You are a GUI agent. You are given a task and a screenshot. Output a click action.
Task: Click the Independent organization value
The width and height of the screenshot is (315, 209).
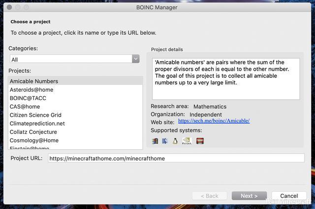coord(206,114)
